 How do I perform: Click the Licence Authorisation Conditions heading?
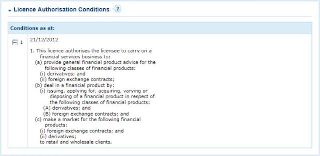tap(62, 9)
